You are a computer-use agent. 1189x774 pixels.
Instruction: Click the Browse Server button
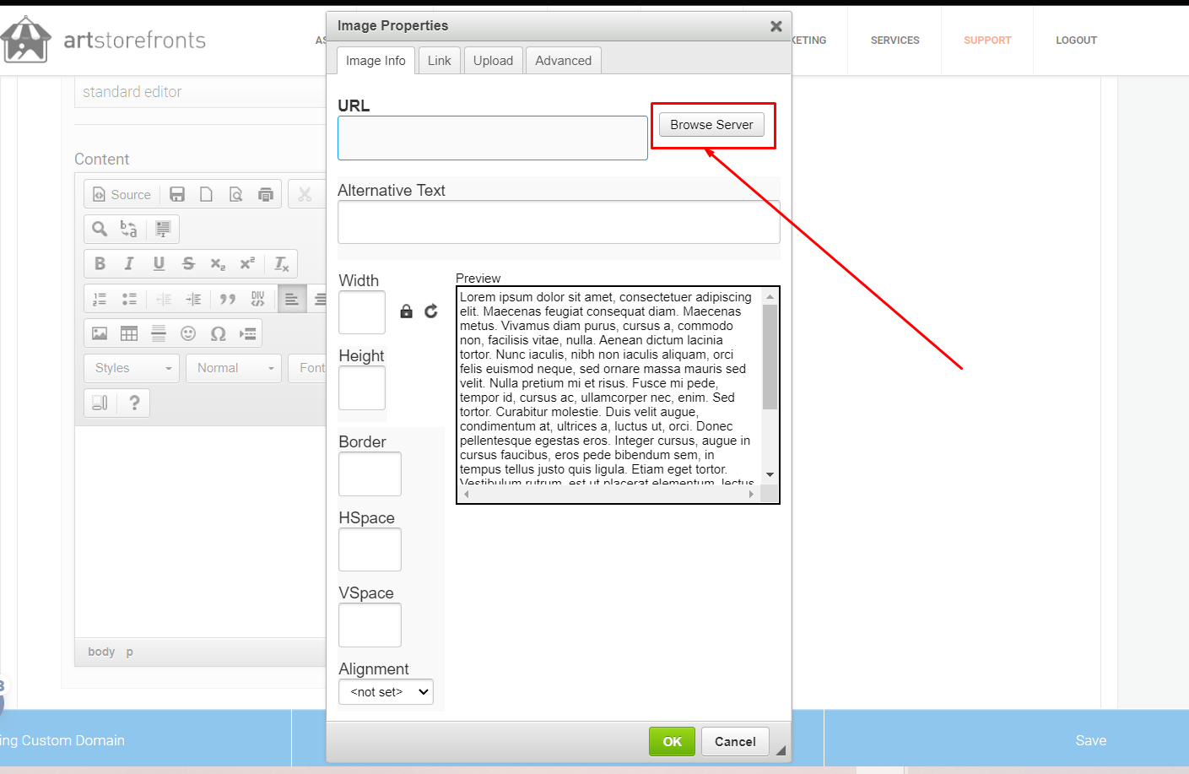point(711,125)
